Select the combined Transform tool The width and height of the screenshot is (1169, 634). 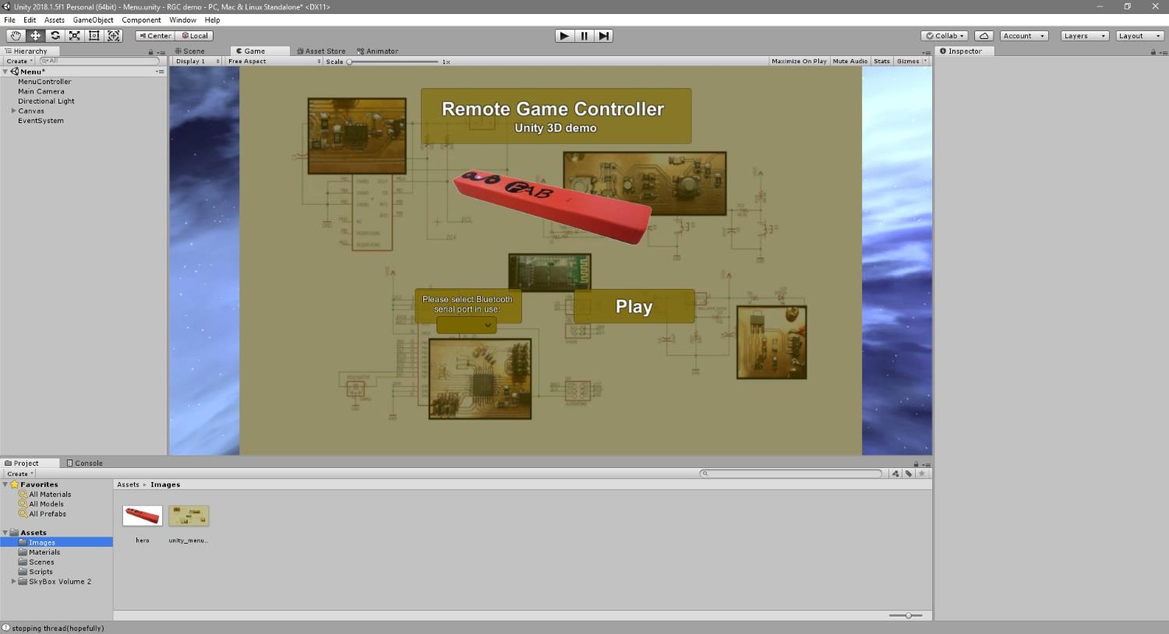pyautogui.click(x=114, y=36)
